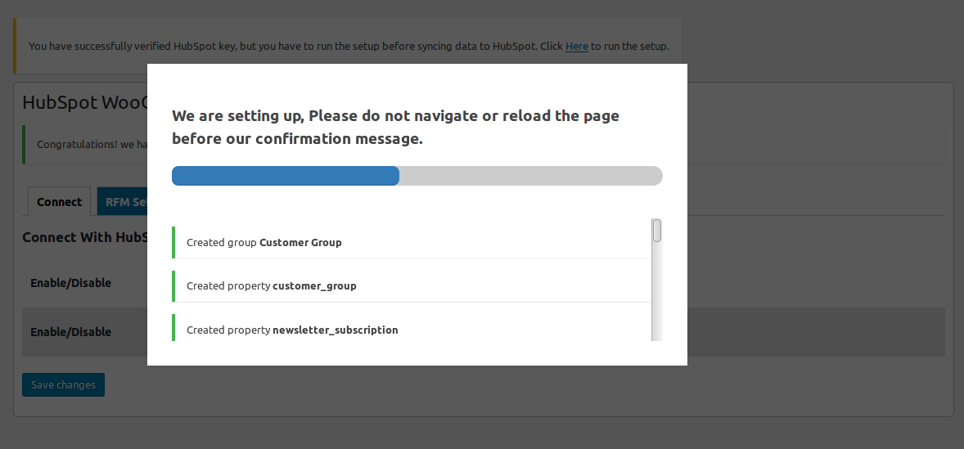This screenshot has height=449, width=964.
Task: Click the 'Congratulations!' notice text
Action: [92, 144]
